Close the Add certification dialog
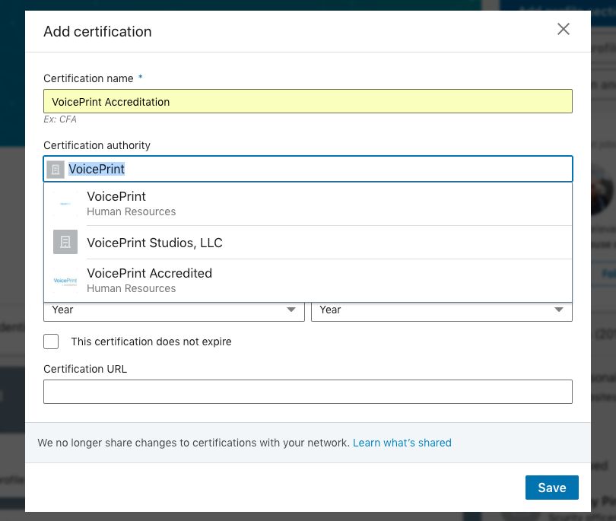 (564, 29)
